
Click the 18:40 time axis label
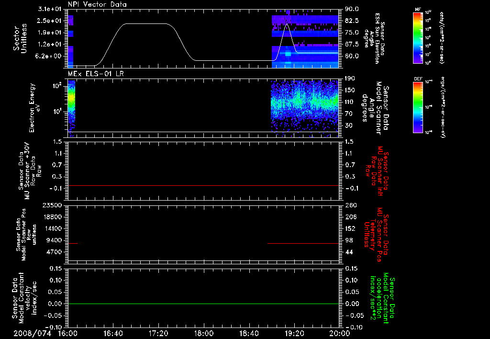coord(249,333)
